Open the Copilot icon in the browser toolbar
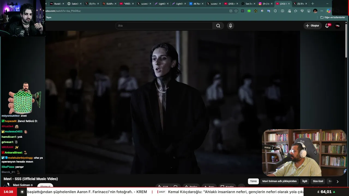 coord(329,11)
